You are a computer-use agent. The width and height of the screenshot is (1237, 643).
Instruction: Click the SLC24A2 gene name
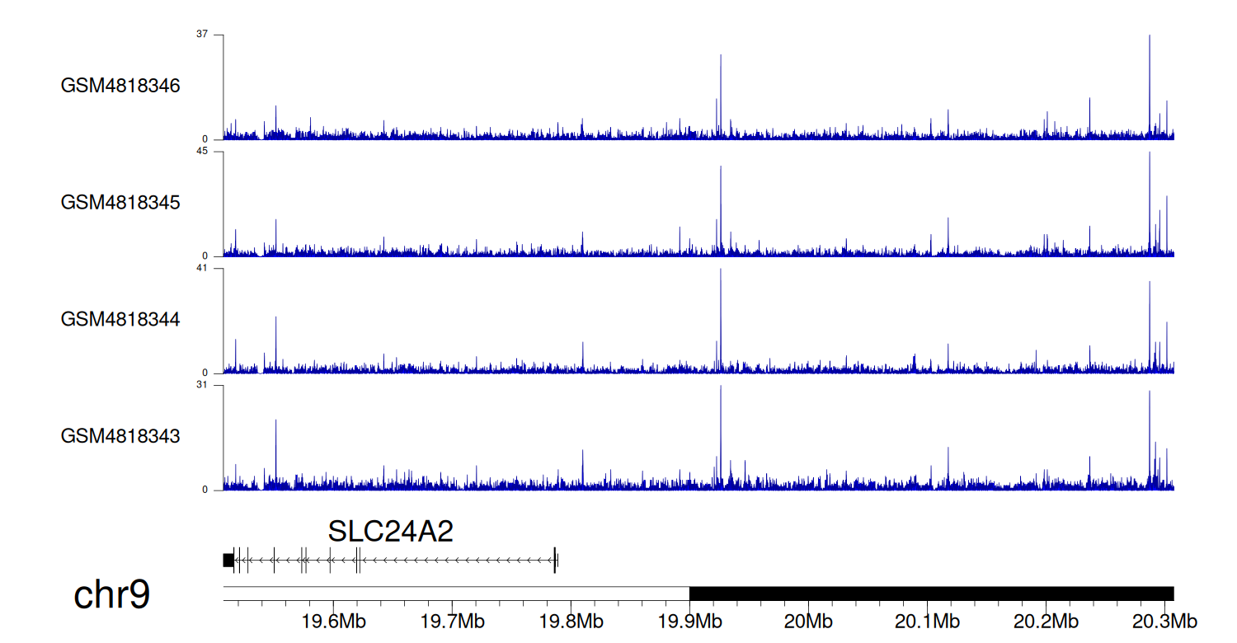(391, 532)
